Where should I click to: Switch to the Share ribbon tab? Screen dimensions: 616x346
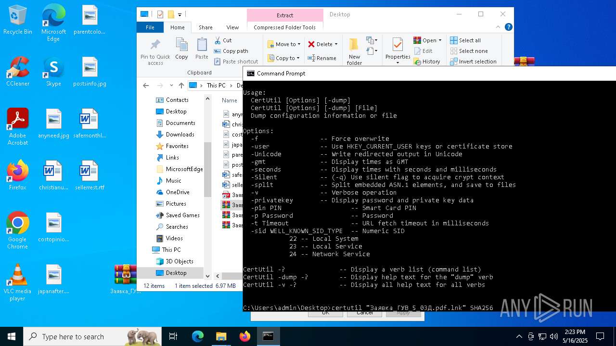205,27
